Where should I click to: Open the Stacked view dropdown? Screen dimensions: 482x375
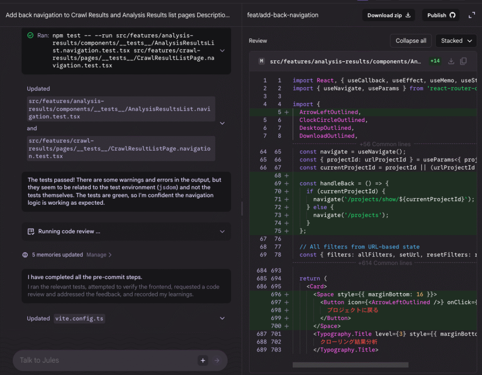click(455, 40)
